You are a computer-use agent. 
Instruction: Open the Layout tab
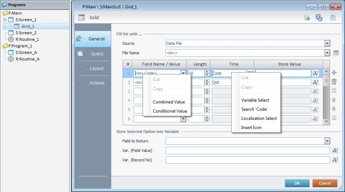[x=97, y=68]
